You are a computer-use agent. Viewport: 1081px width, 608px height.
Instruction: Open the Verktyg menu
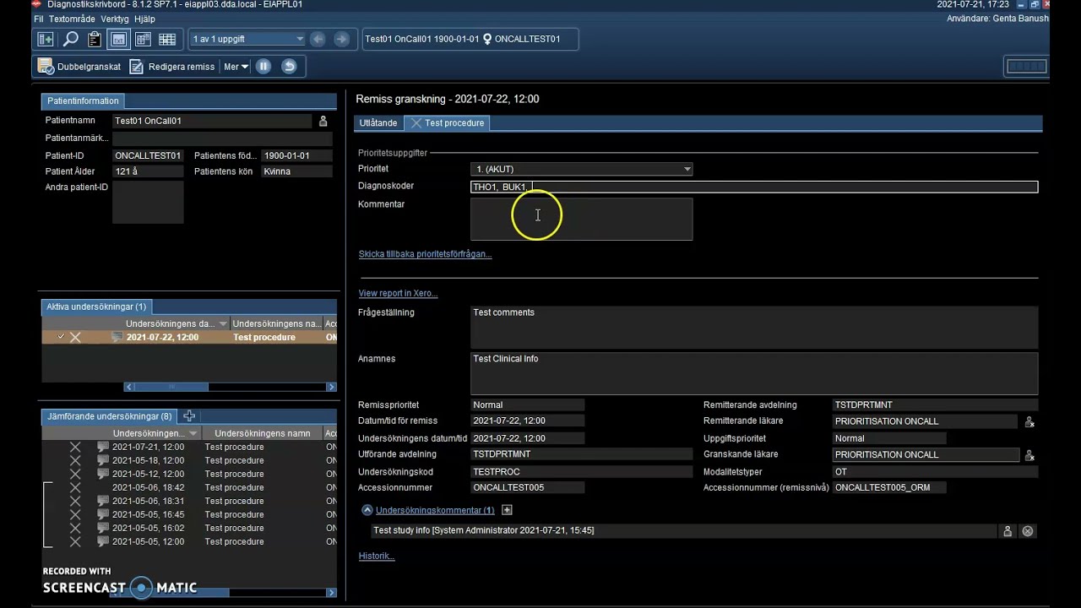115,19
